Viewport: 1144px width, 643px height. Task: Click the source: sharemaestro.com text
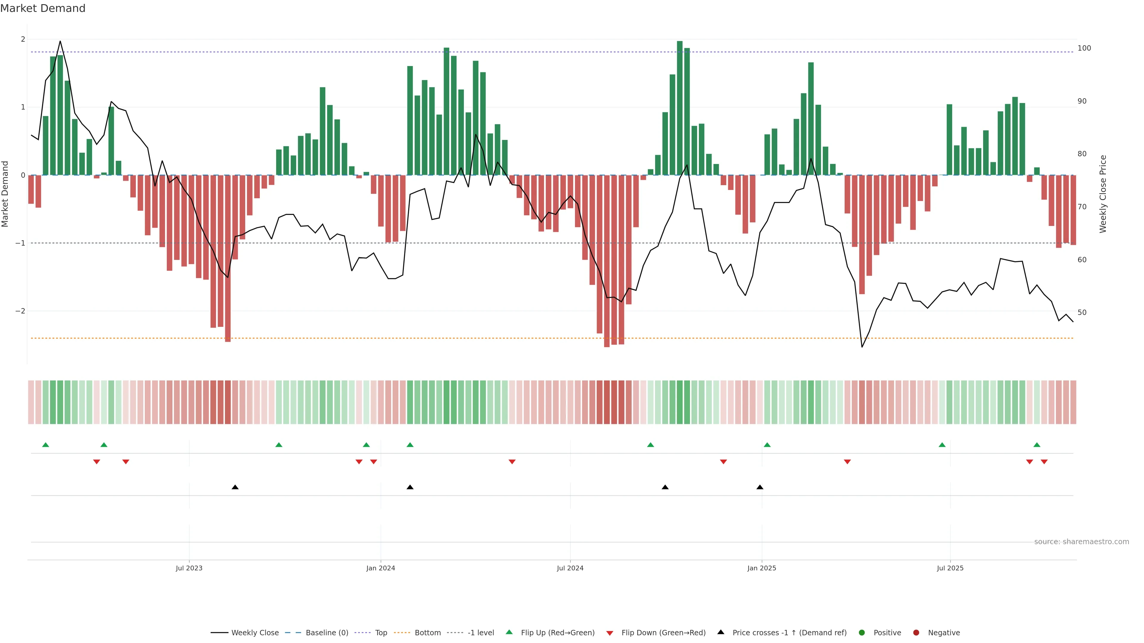(1081, 542)
